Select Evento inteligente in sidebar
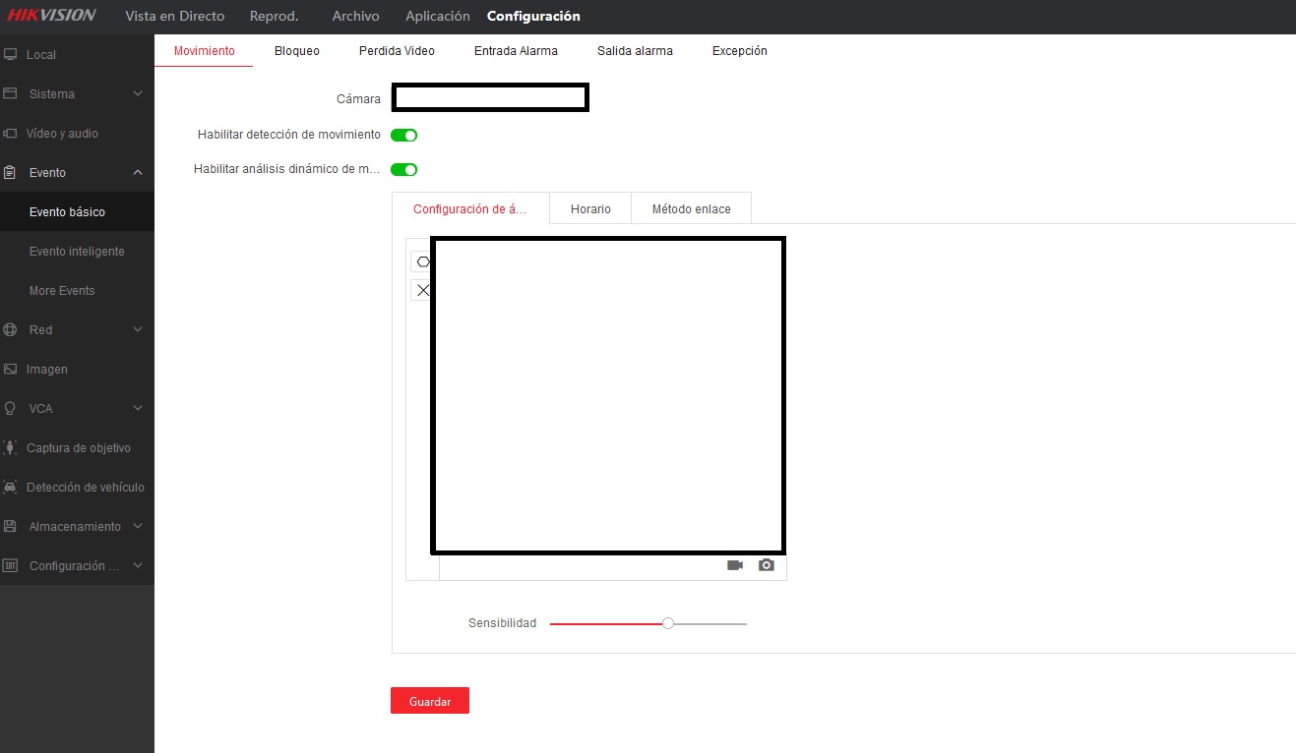Screen dimensions: 1296x753 (x=77, y=252)
